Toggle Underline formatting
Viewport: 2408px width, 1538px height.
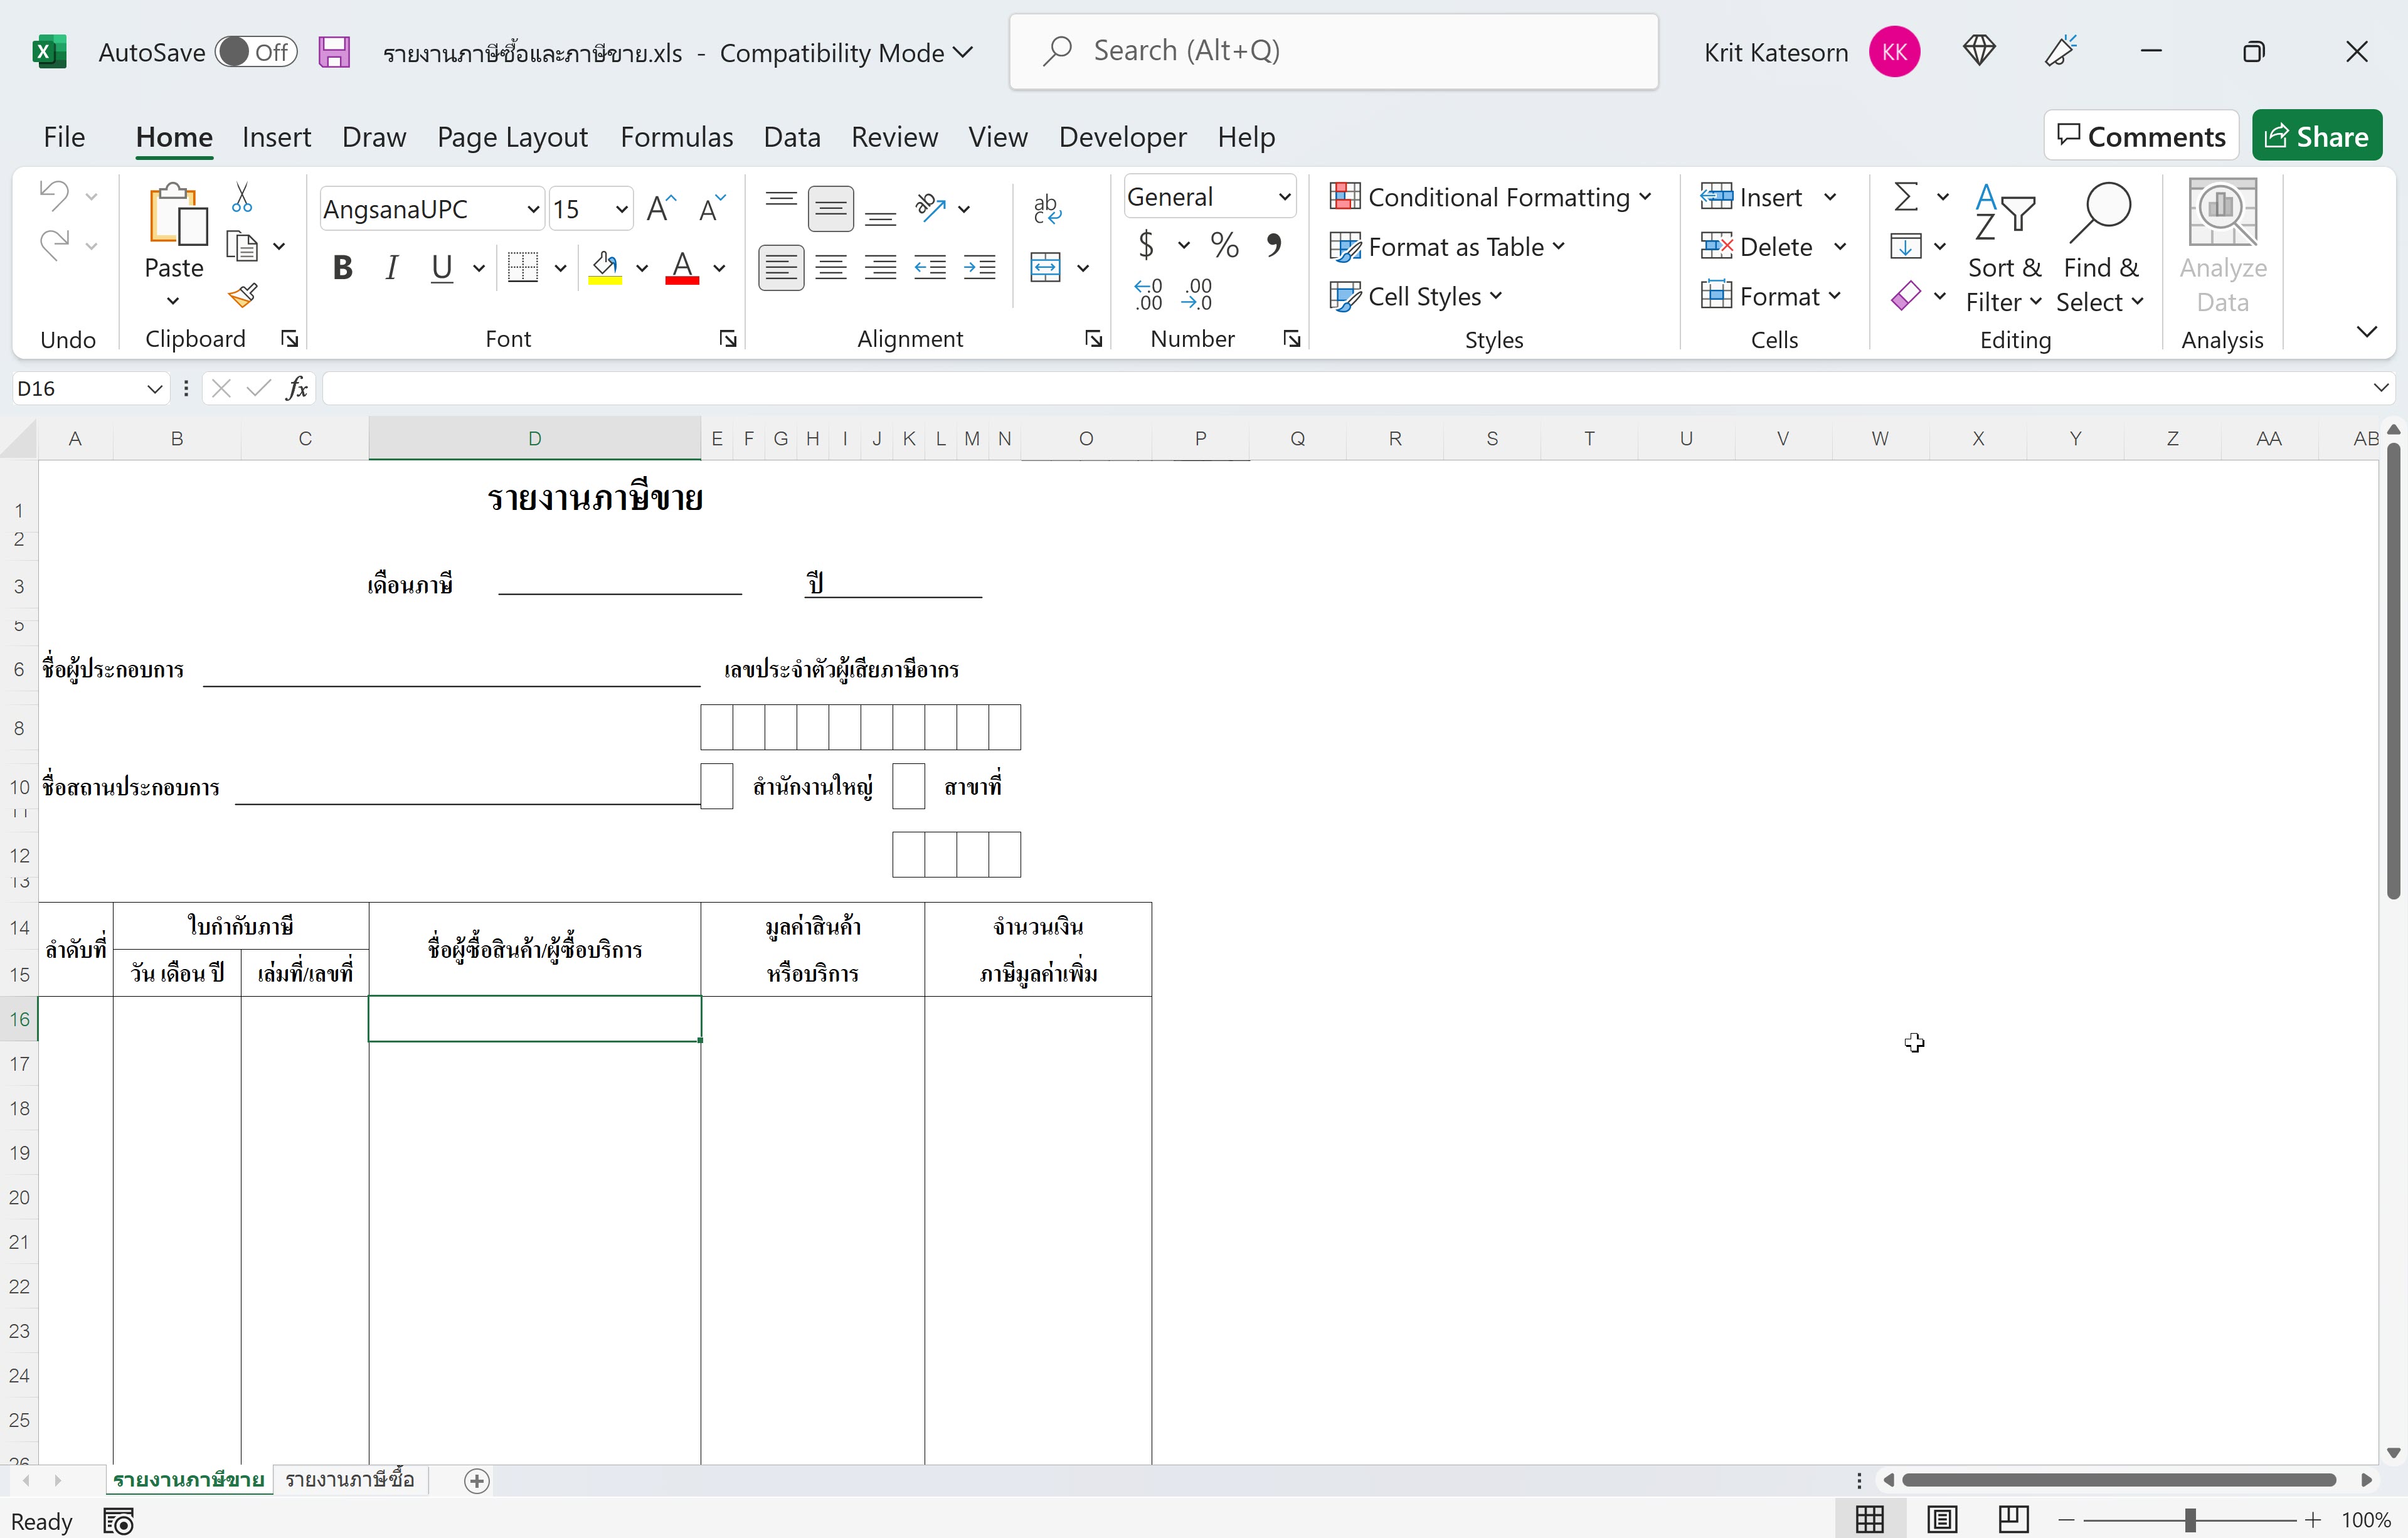coord(441,267)
